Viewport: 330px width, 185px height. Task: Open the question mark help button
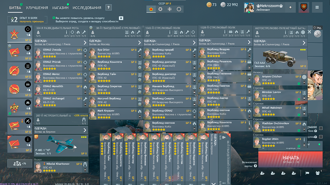click(x=109, y=8)
